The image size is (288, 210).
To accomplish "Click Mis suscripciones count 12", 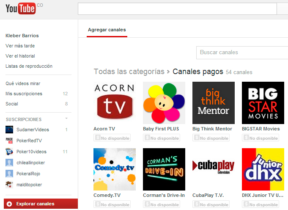I will (x=65, y=94).
